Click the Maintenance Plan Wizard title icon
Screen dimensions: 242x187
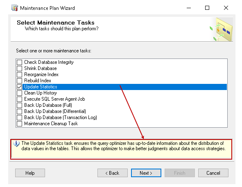(15, 8)
